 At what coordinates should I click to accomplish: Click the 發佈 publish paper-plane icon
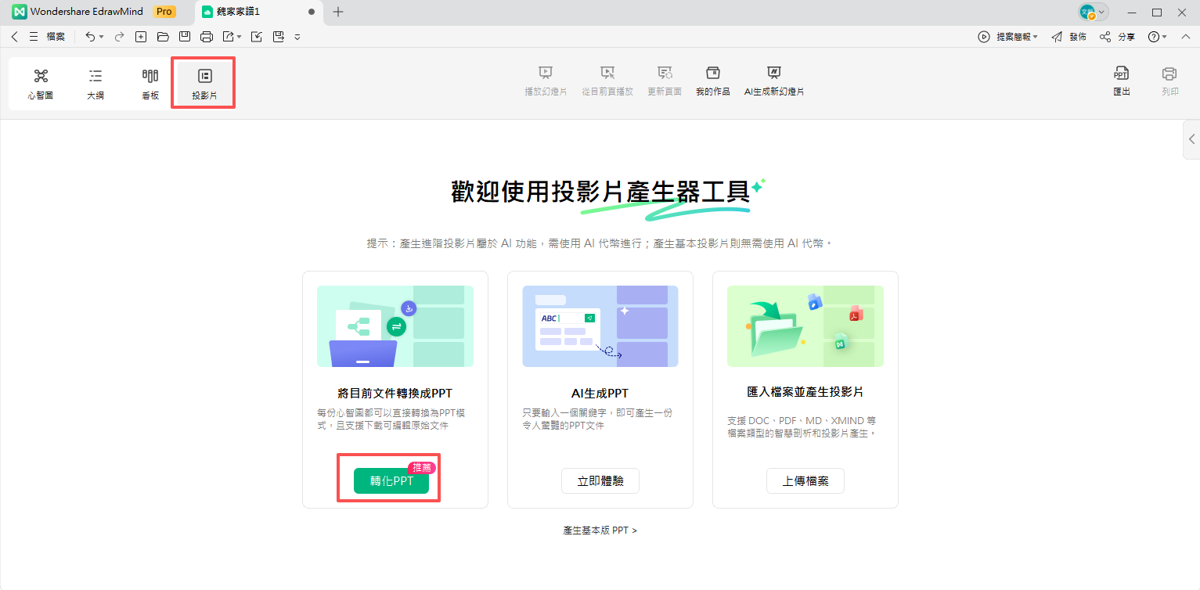click(1070, 36)
